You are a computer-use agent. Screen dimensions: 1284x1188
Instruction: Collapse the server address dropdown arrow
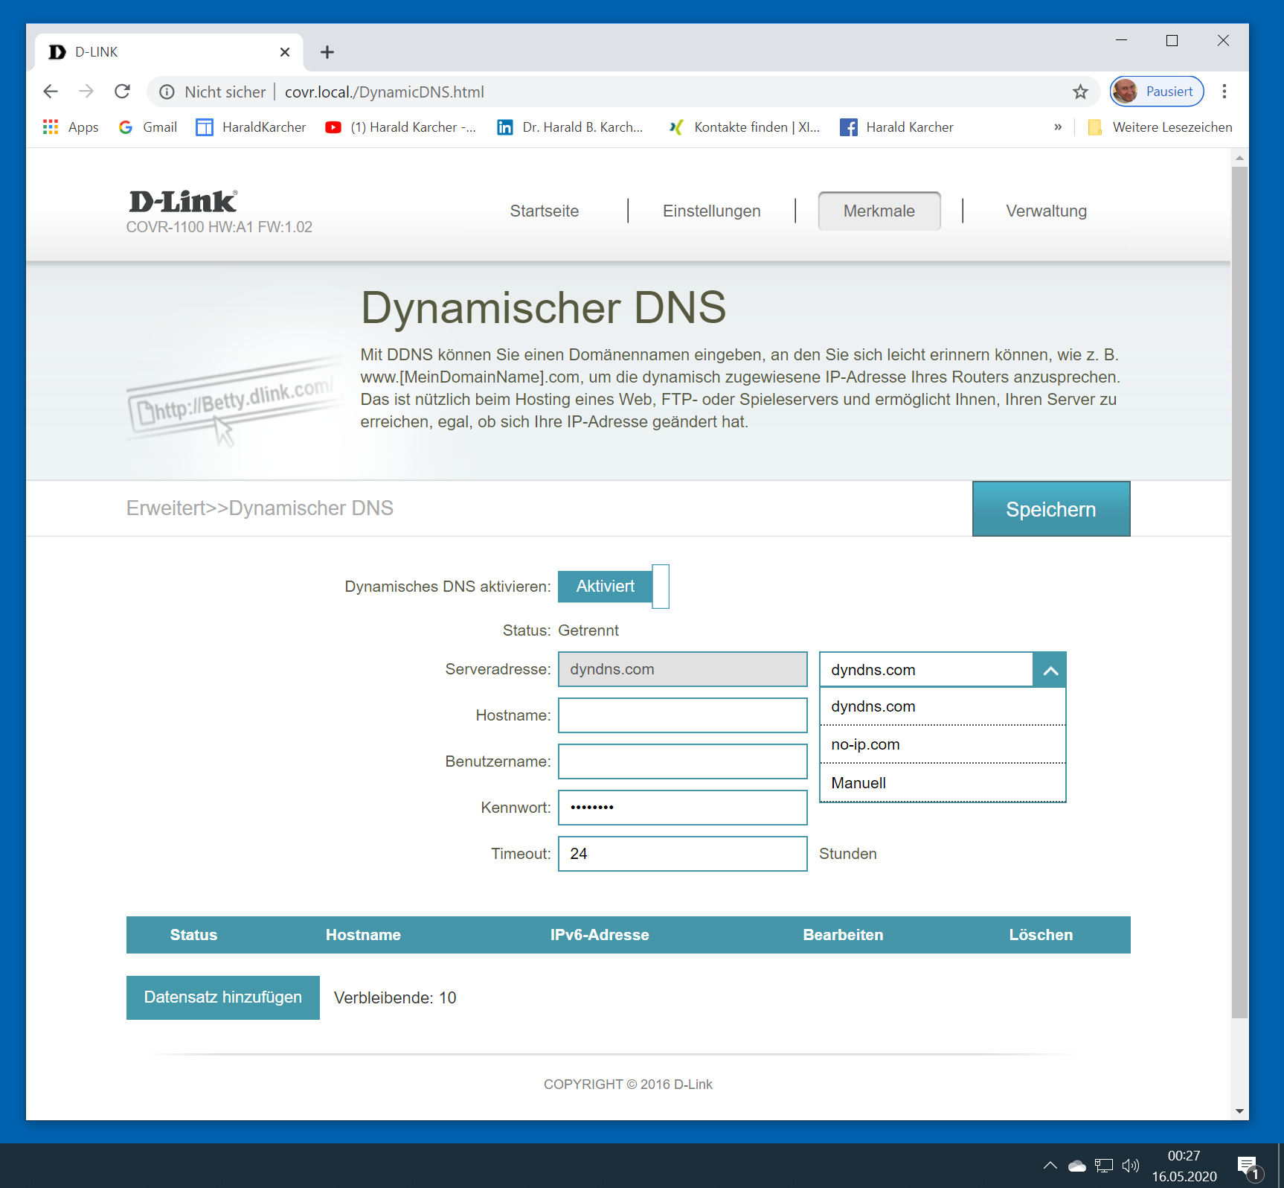click(x=1050, y=670)
